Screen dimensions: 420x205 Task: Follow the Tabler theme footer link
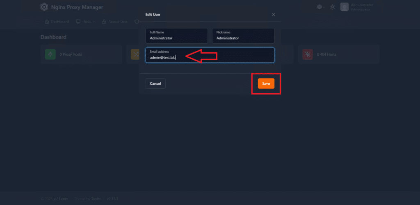pyautogui.click(x=96, y=198)
